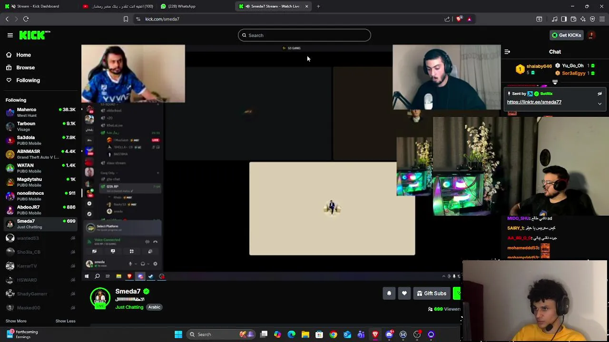Open Outlook from taskbar
The image size is (609, 342).
(347, 334)
